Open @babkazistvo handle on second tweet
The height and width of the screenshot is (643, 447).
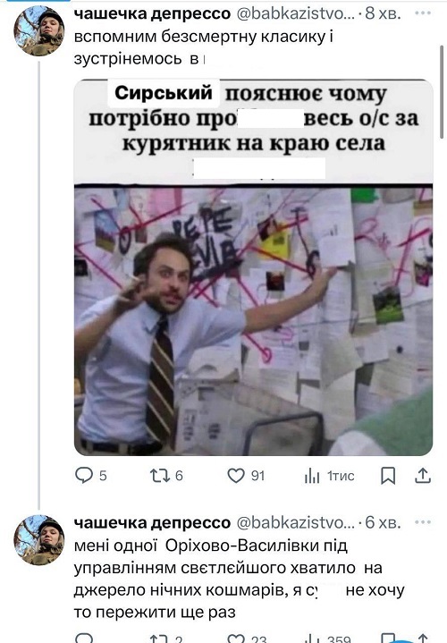(x=295, y=523)
